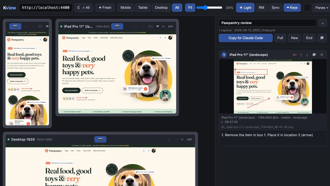Move the iPad Pro capture down
This screenshot has height=186, width=330.
307,55
